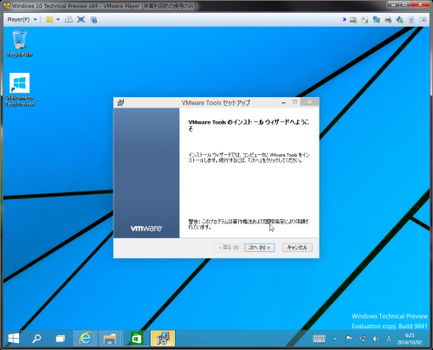433x350 pixels.
Task: Click the sound card device icon
Action: click(x=399, y=20)
